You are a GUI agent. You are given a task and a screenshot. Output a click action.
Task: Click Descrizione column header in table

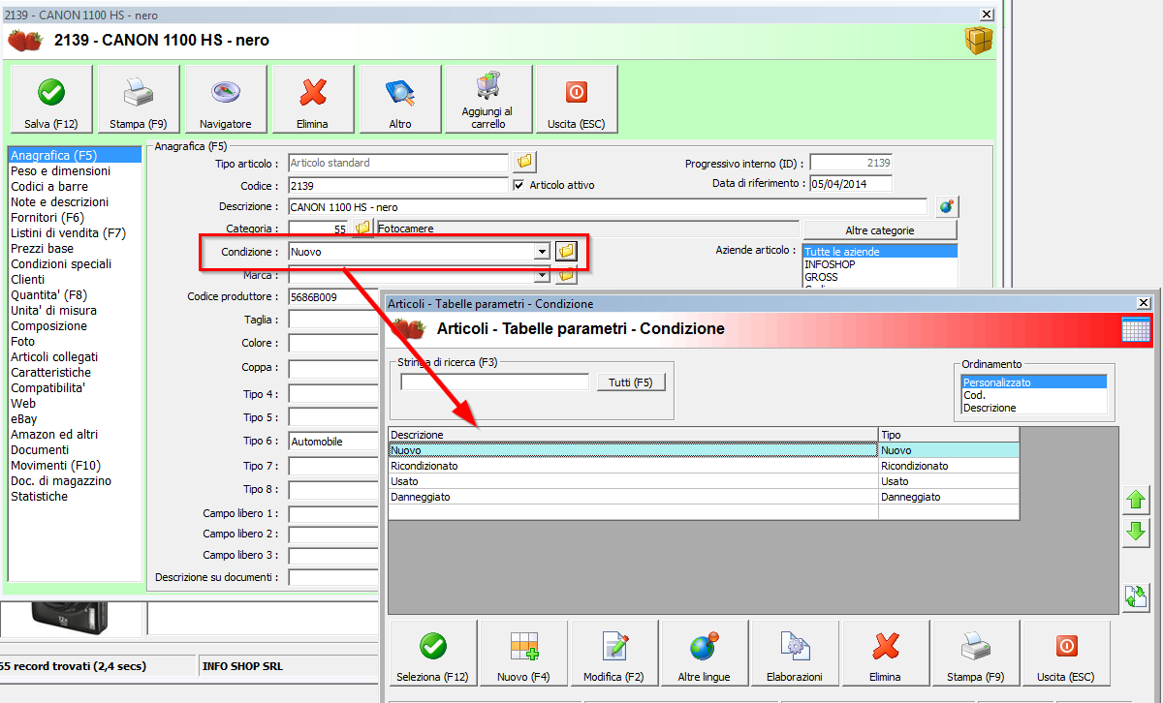click(x=634, y=435)
